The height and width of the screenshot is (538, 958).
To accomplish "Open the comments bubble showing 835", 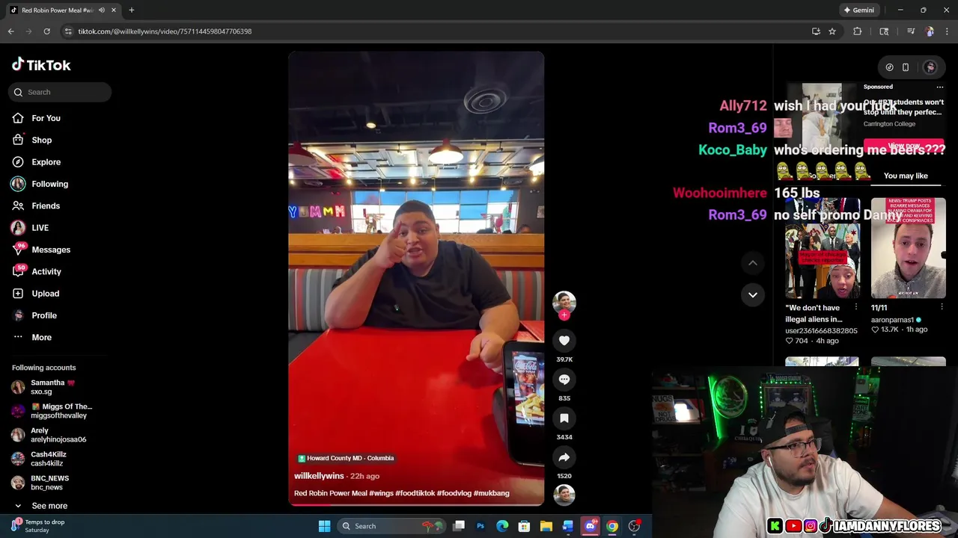I will pyautogui.click(x=564, y=380).
